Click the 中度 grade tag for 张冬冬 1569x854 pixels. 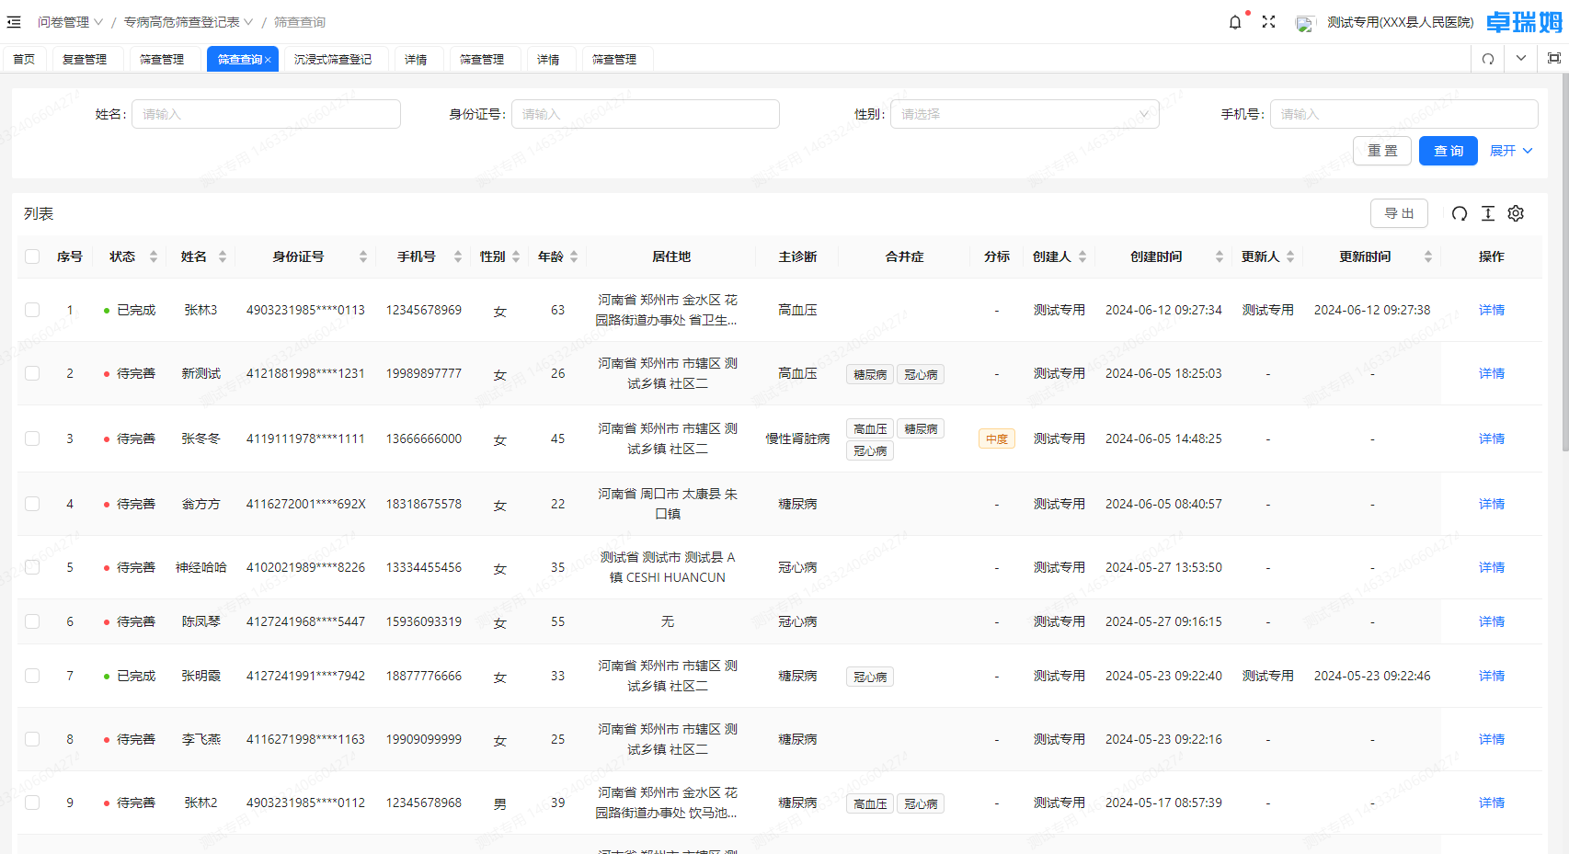pyautogui.click(x=997, y=439)
